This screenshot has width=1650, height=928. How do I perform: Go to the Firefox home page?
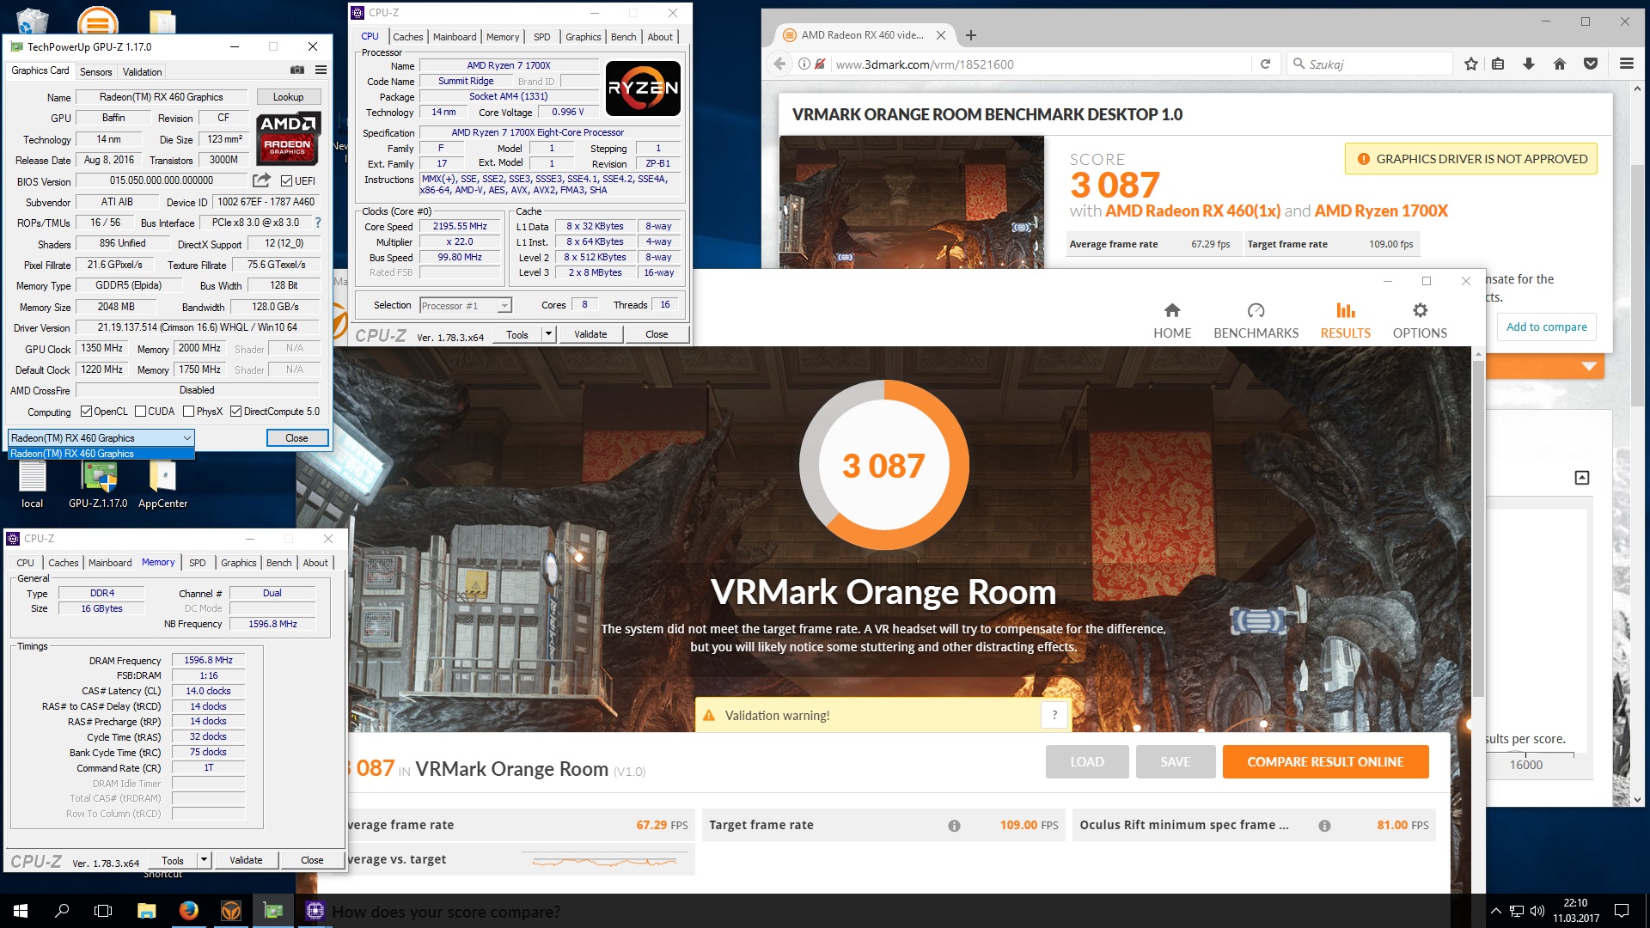(x=1560, y=64)
